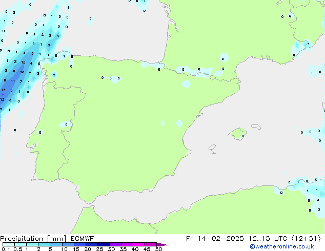Pick the 1–2 mm legend color box
Viewport: 325px width, 251px height.
tap(32, 244)
